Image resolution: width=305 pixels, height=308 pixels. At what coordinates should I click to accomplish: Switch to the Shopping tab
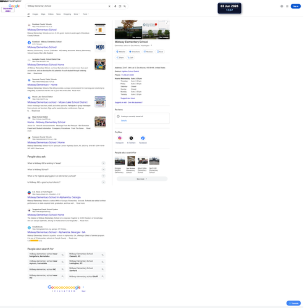pos(67,14)
